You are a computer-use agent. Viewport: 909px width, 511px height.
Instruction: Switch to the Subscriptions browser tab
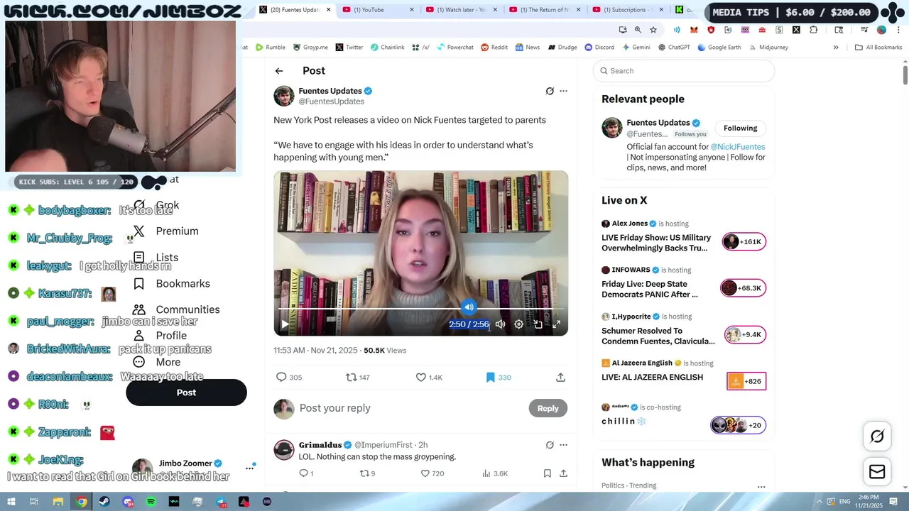pos(628,10)
